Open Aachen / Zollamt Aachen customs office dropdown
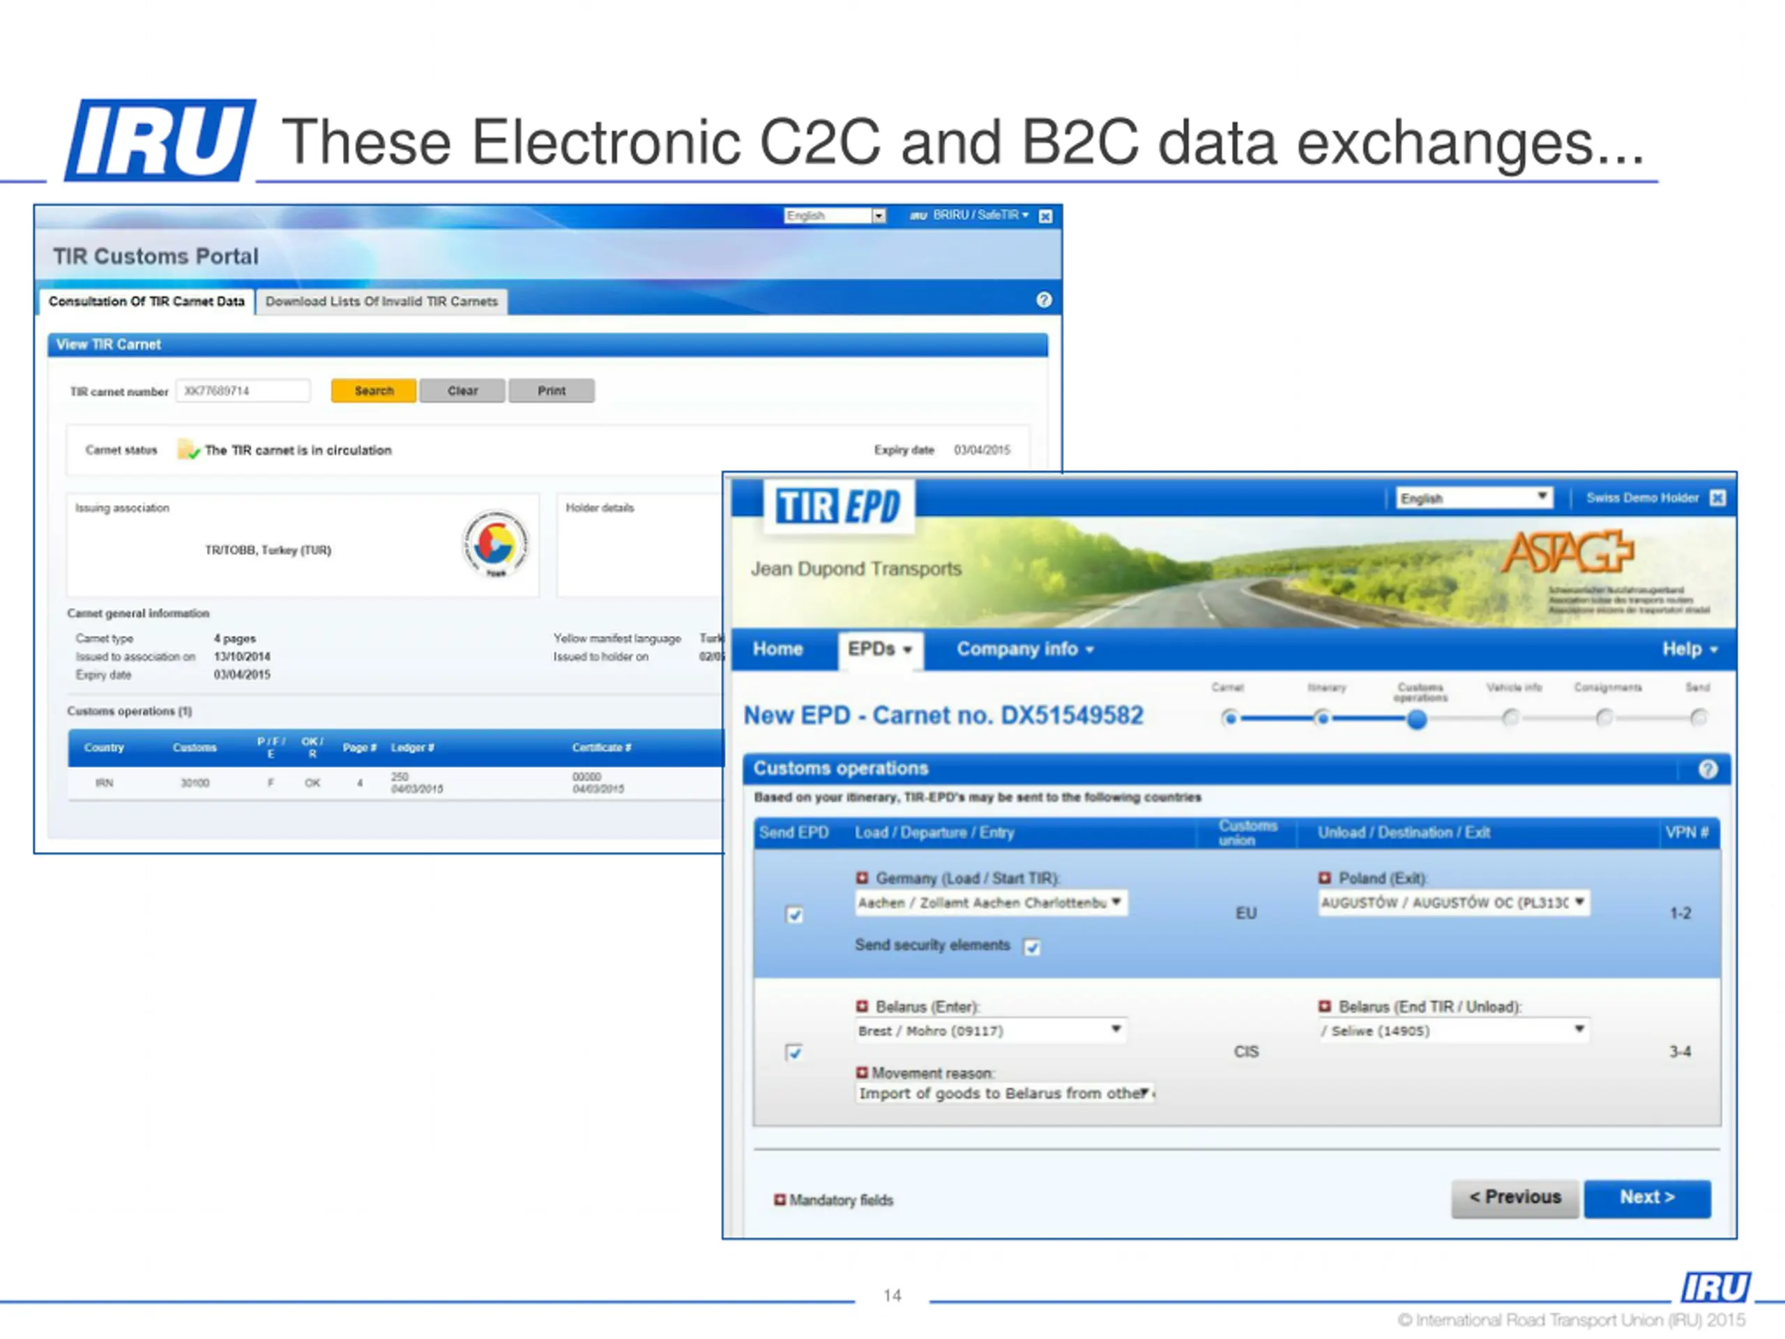 (991, 902)
